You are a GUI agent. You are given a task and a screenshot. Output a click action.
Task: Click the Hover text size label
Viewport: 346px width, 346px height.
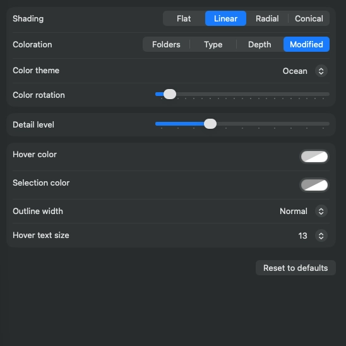coord(41,236)
